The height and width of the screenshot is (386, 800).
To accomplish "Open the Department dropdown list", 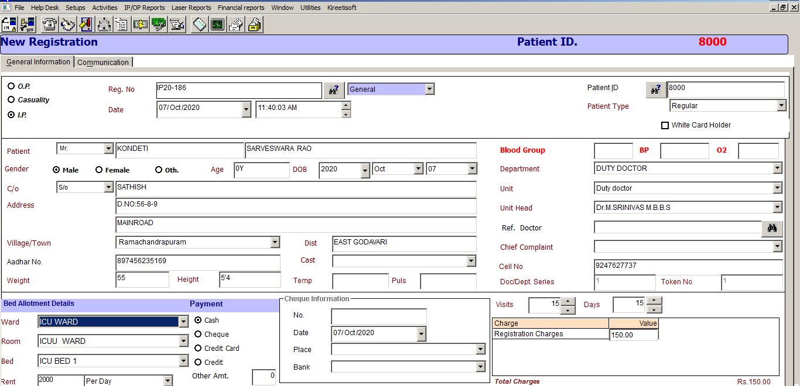I will (x=777, y=168).
